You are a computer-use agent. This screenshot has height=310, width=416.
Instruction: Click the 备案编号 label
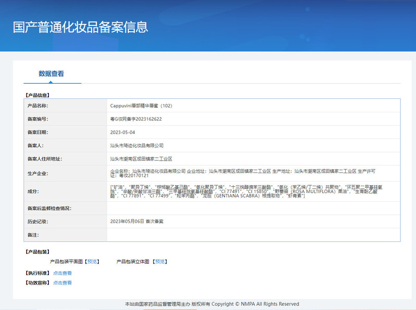click(37, 119)
